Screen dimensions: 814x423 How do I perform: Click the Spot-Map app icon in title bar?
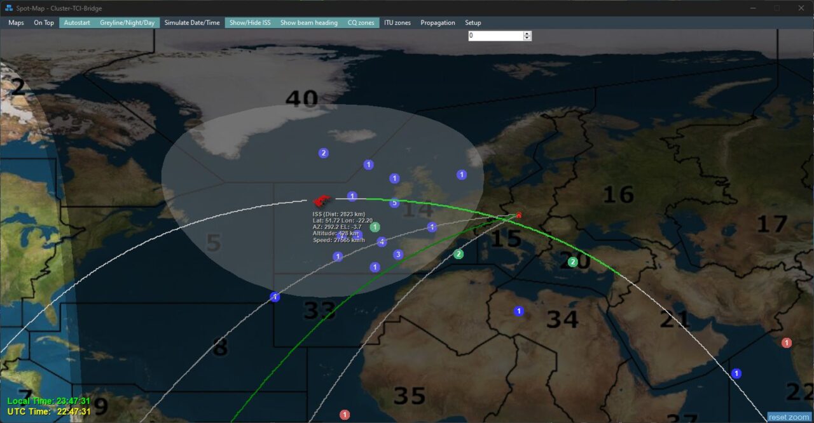point(9,8)
